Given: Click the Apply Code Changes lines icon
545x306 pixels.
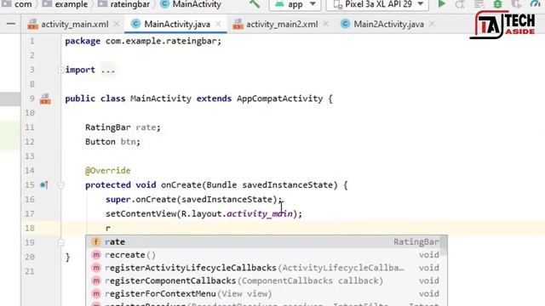Looking at the screenshot, I should point(479,4).
